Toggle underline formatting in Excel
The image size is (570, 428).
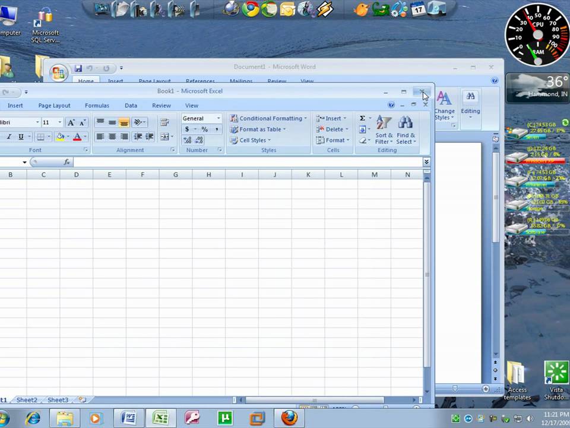click(21, 137)
